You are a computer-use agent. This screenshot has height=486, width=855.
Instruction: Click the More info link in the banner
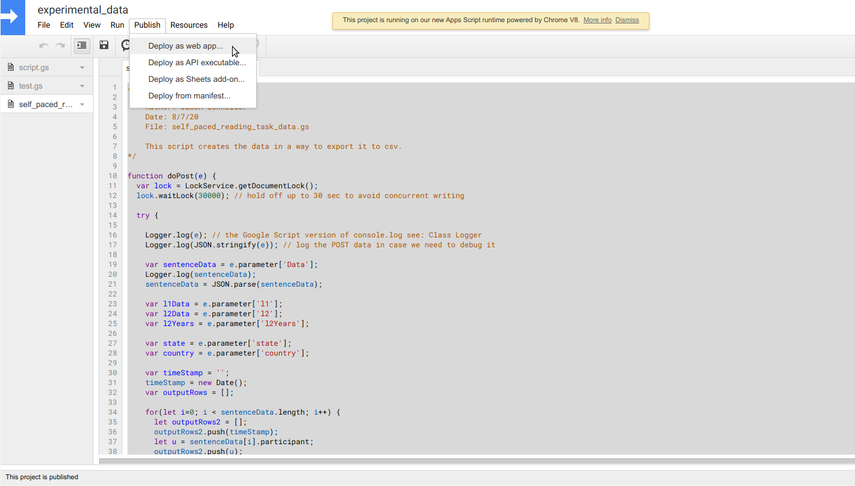tap(598, 20)
